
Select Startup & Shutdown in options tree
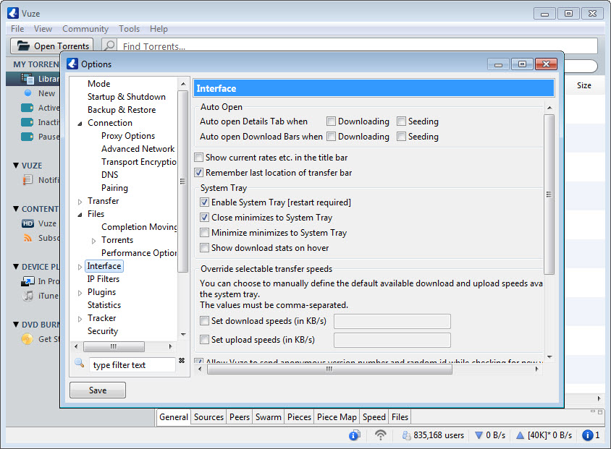click(126, 96)
